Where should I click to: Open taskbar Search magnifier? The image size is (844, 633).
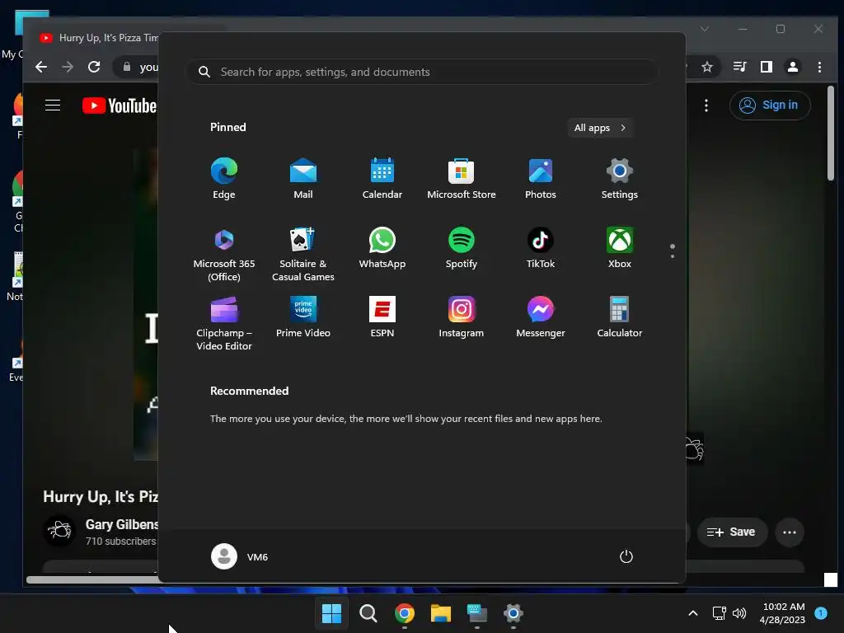pos(368,613)
